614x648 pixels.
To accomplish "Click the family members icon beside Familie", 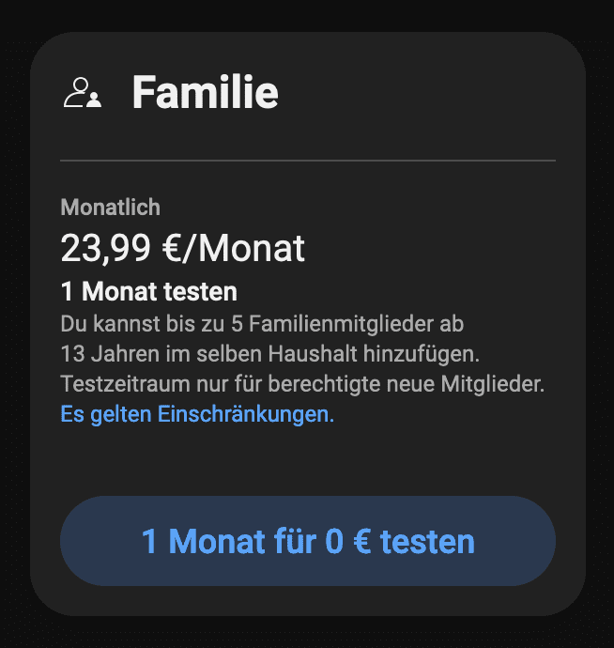I will tap(83, 93).
